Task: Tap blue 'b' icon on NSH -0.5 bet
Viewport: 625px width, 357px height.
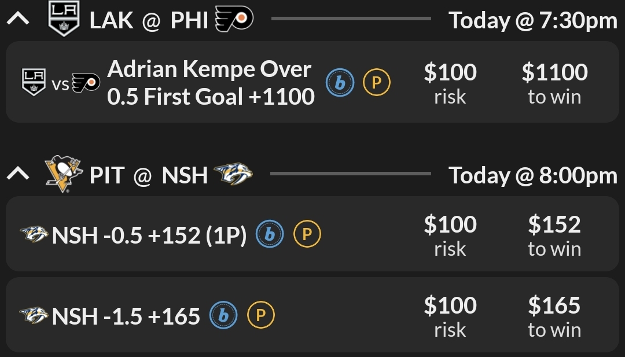Action: coord(270,234)
